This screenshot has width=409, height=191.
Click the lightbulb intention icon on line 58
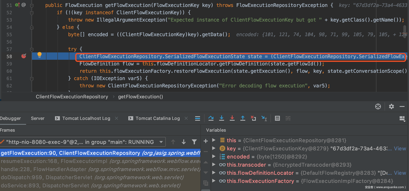coord(39,55)
